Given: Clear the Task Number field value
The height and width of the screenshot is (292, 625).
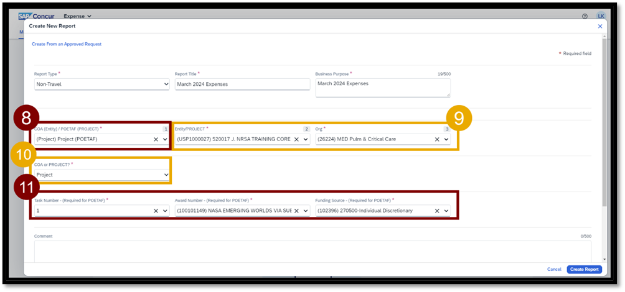Looking at the screenshot, I should coord(156,211).
